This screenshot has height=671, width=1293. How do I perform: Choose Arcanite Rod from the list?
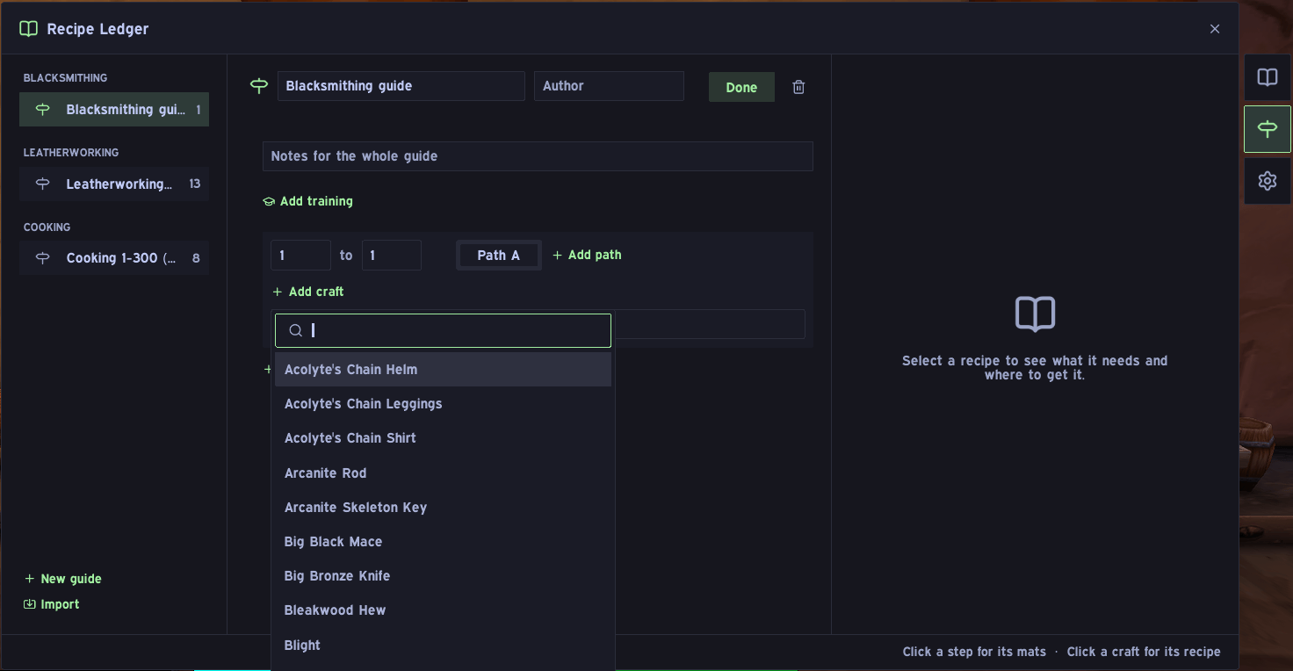[x=443, y=473]
